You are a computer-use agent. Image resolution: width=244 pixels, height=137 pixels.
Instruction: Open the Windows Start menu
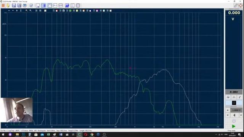coord(3,134)
